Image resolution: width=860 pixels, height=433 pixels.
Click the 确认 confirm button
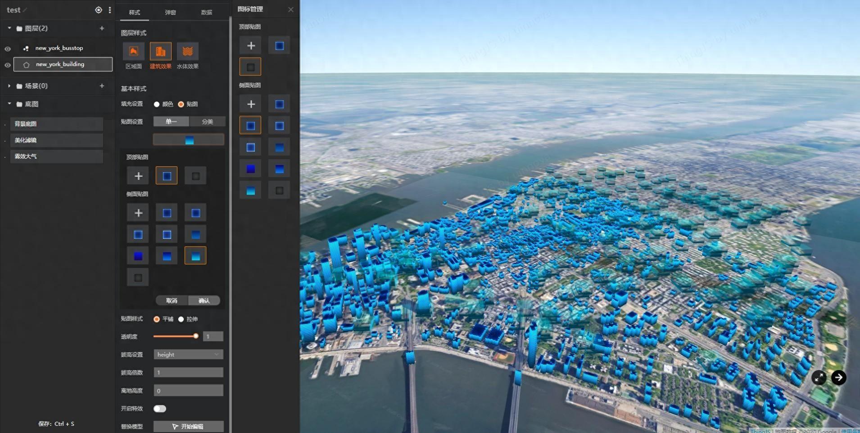point(204,301)
